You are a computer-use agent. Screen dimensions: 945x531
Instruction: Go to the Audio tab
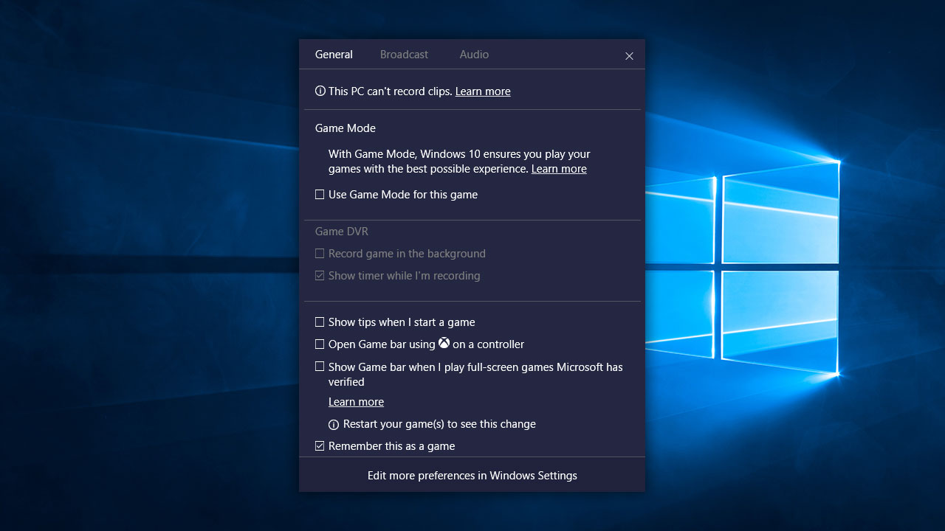tap(474, 55)
